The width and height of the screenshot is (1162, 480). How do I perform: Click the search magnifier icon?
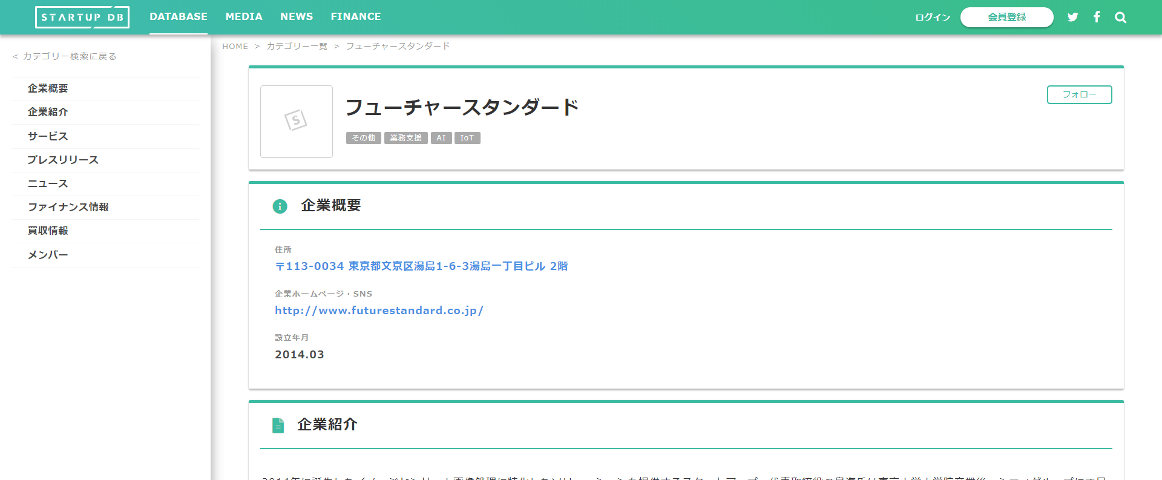pos(1120,18)
